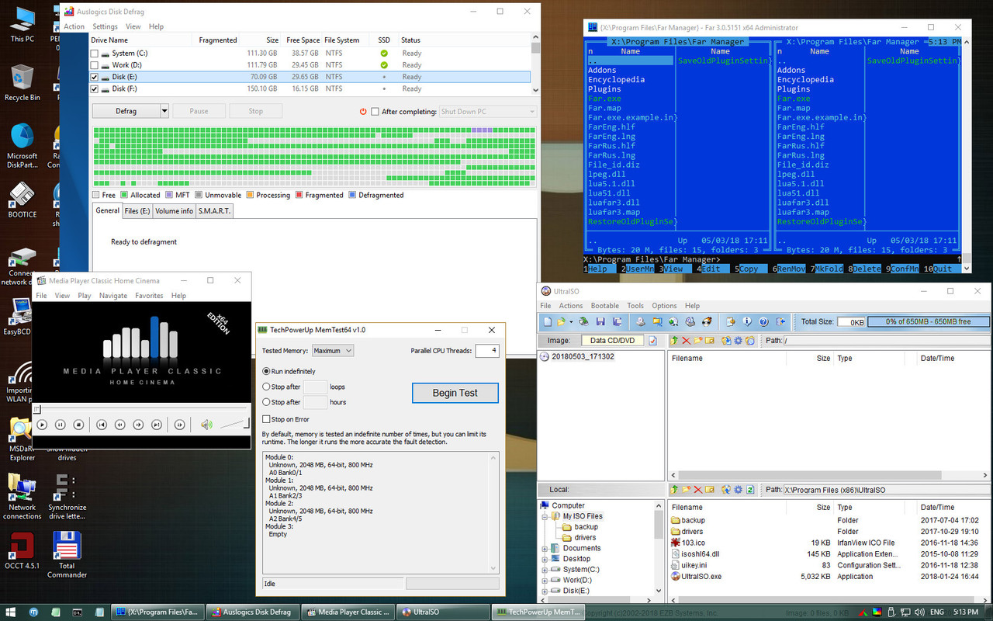Open the Settings menu in Auslogics Disk Defrag
Viewport: 993px width, 621px height.
[x=106, y=26]
